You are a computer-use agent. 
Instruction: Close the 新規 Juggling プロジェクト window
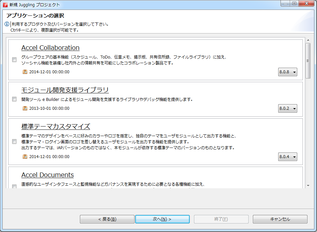306,3
